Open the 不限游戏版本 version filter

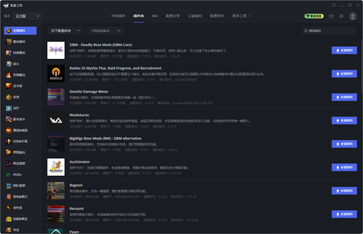click(x=105, y=31)
